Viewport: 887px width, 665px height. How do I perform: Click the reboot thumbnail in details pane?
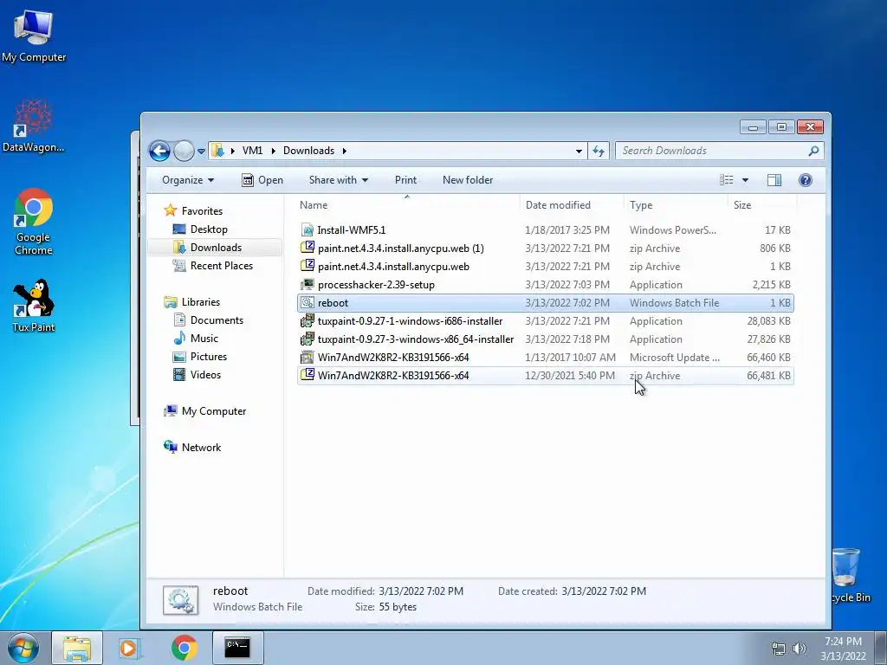click(180, 600)
